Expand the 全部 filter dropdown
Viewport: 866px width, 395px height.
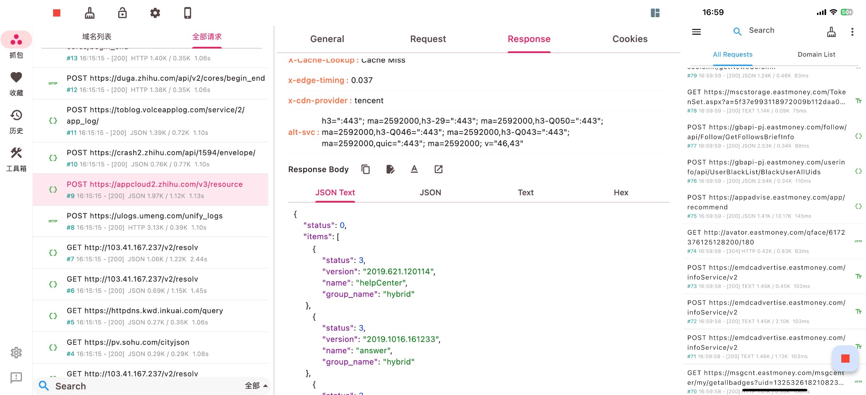click(x=256, y=386)
